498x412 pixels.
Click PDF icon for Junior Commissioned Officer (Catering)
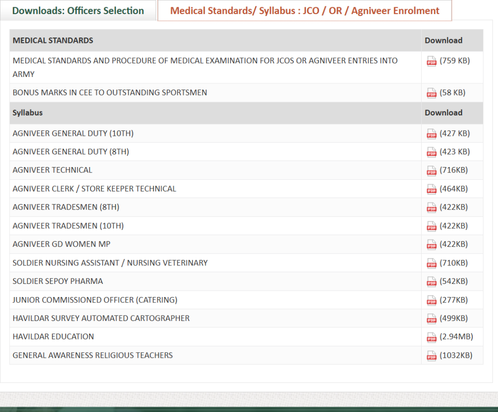coord(431,300)
